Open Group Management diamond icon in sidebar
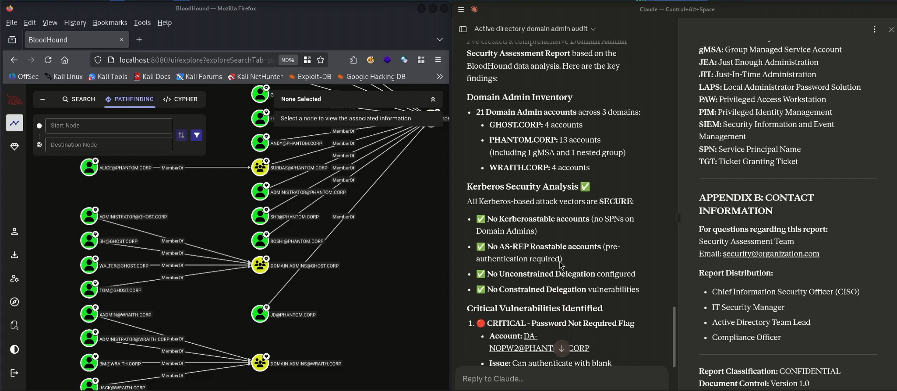Image resolution: width=897 pixels, height=391 pixels. click(x=14, y=147)
